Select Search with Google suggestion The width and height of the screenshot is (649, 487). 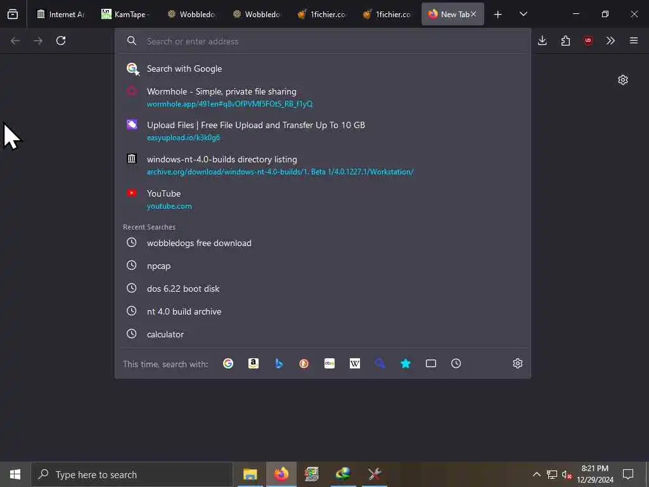coord(323,68)
